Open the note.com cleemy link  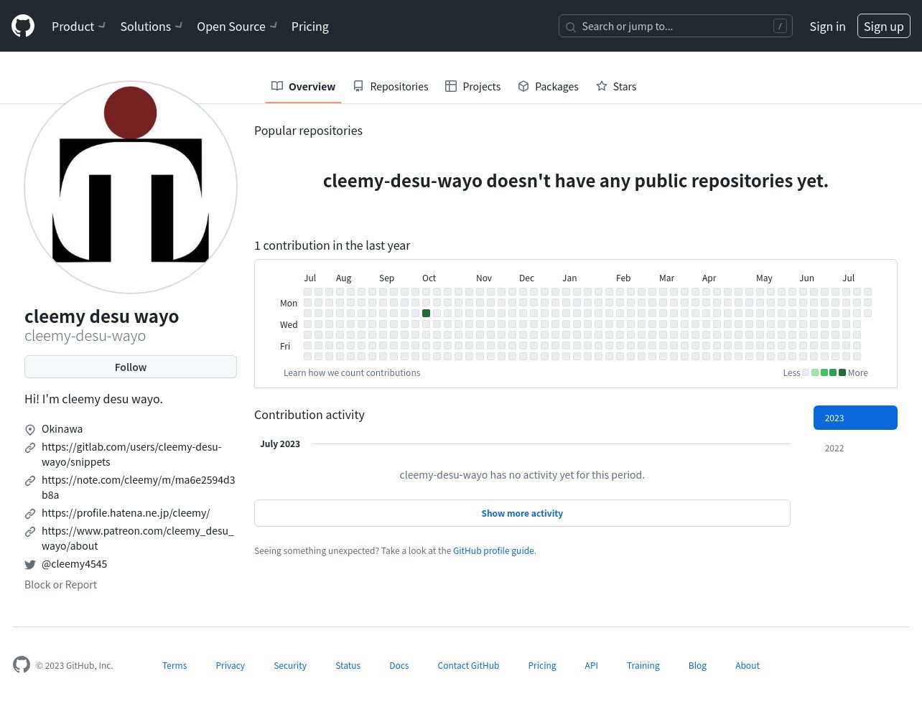point(138,487)
